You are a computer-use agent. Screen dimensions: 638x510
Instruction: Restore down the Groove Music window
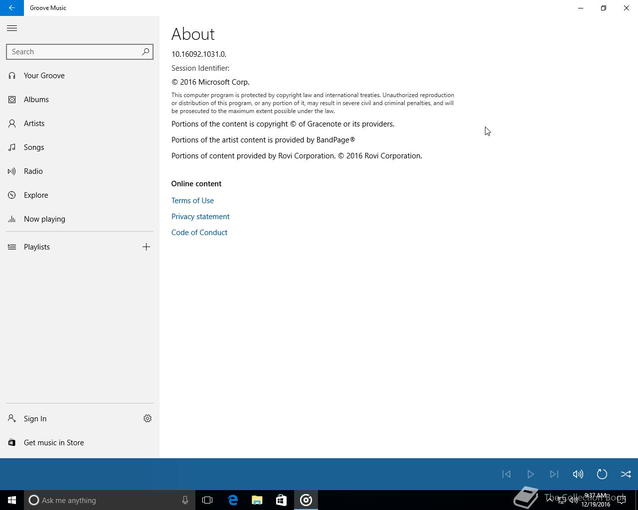coord(604,8)
